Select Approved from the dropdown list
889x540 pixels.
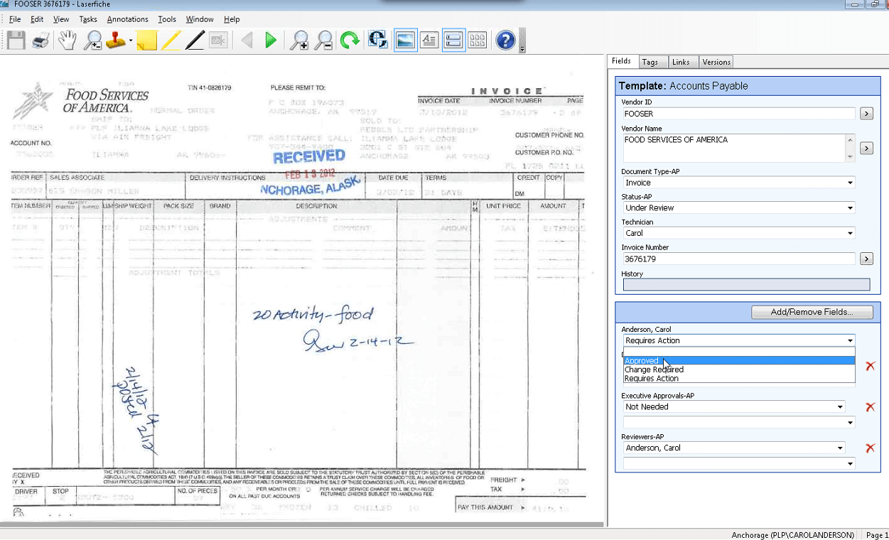click(738, 361)
